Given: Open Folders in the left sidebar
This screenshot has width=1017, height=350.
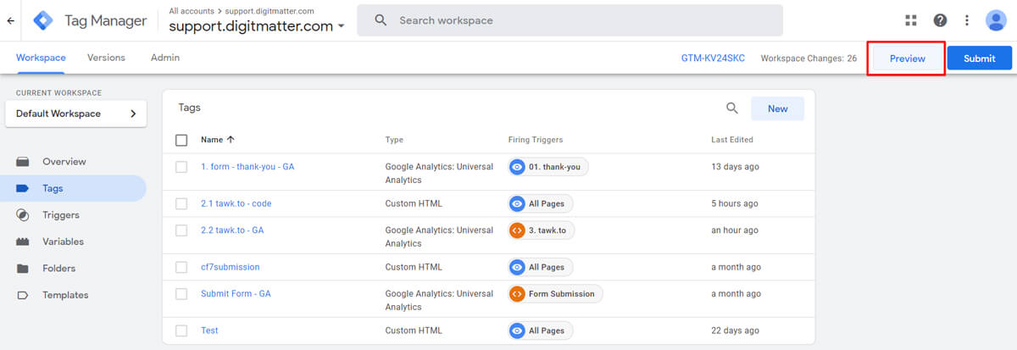Looking at the screenshot, I should [58, 269].
